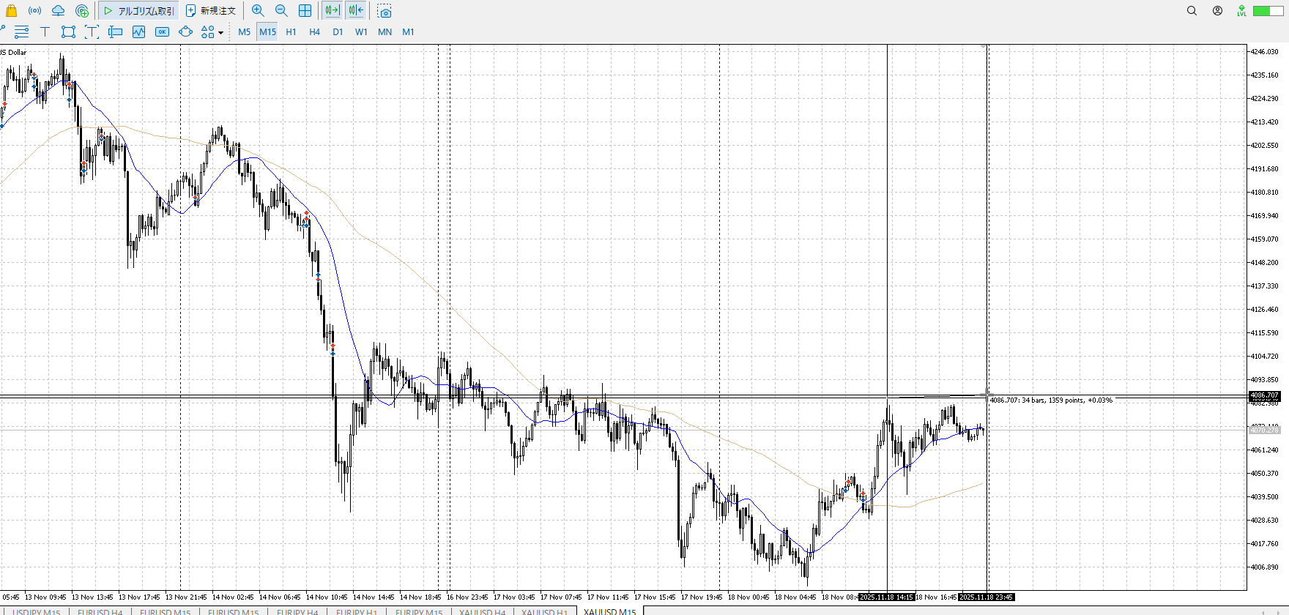Open the Market shopping bag icon
The image size is (1289, 615).
click(x=11, y=11)
